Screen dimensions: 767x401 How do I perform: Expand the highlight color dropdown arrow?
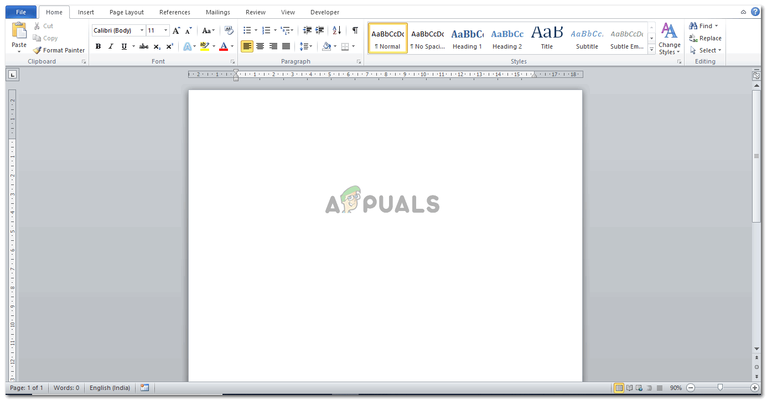pyautogui.click(x=214, y=46)
